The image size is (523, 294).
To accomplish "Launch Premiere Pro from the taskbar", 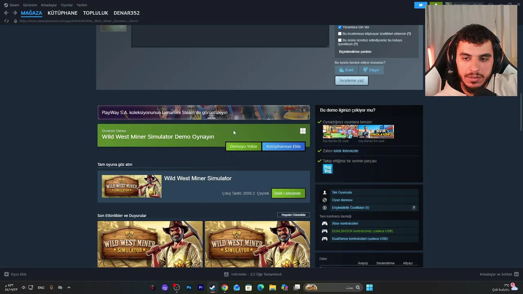I will pos(201,287).
